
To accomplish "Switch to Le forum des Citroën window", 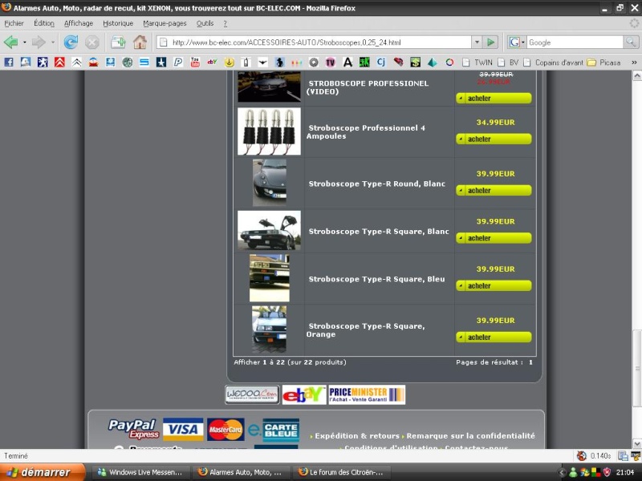I will point(341,472).
